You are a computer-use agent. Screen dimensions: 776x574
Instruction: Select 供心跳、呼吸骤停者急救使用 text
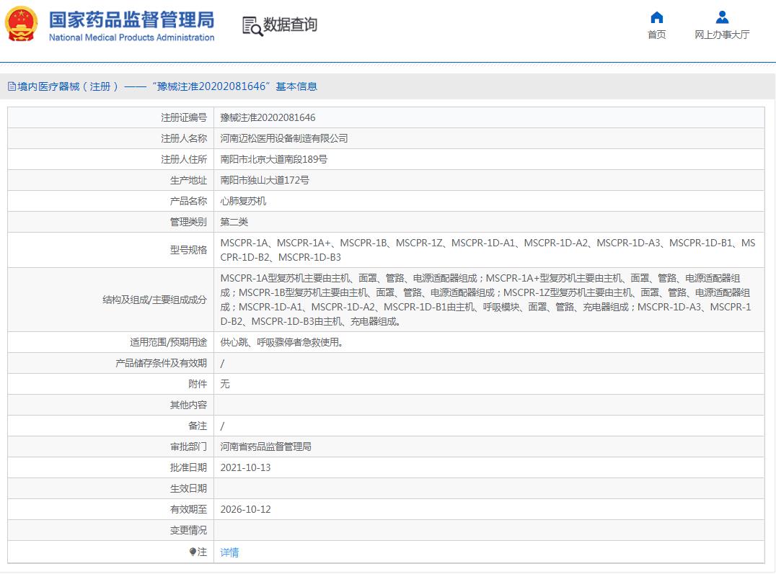(282, 342)
